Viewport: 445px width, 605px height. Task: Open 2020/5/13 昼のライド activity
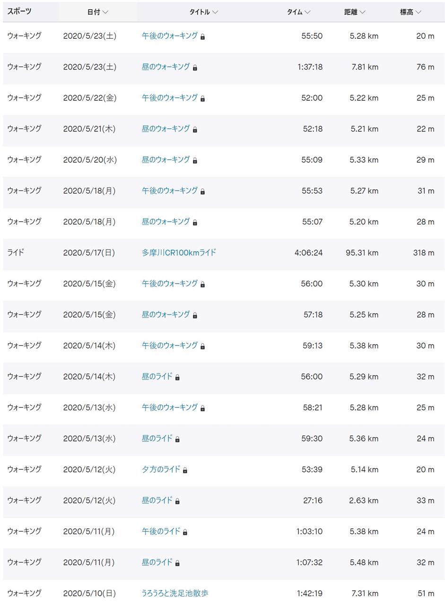(x=157, y=438)
